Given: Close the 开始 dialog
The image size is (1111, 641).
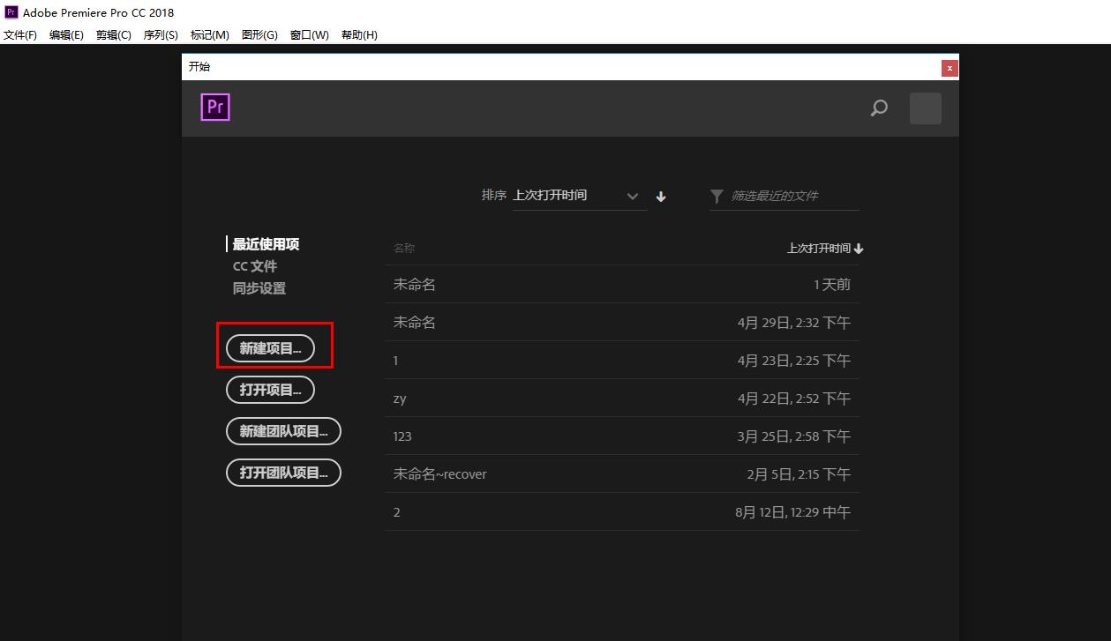Looking at the screenshot, I should (950, 67).
